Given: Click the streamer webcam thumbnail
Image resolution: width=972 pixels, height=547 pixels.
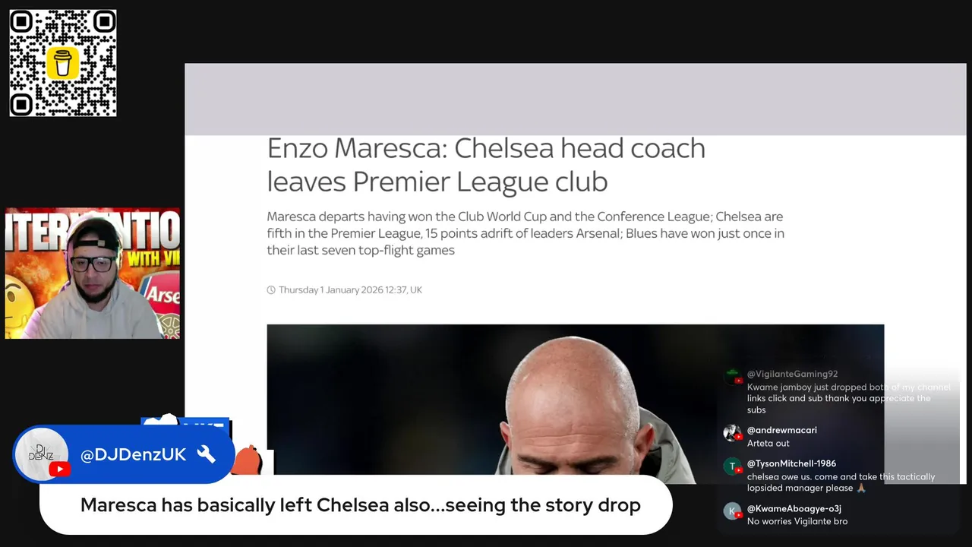Looking at the screenshot, I should tap(93, 273).
